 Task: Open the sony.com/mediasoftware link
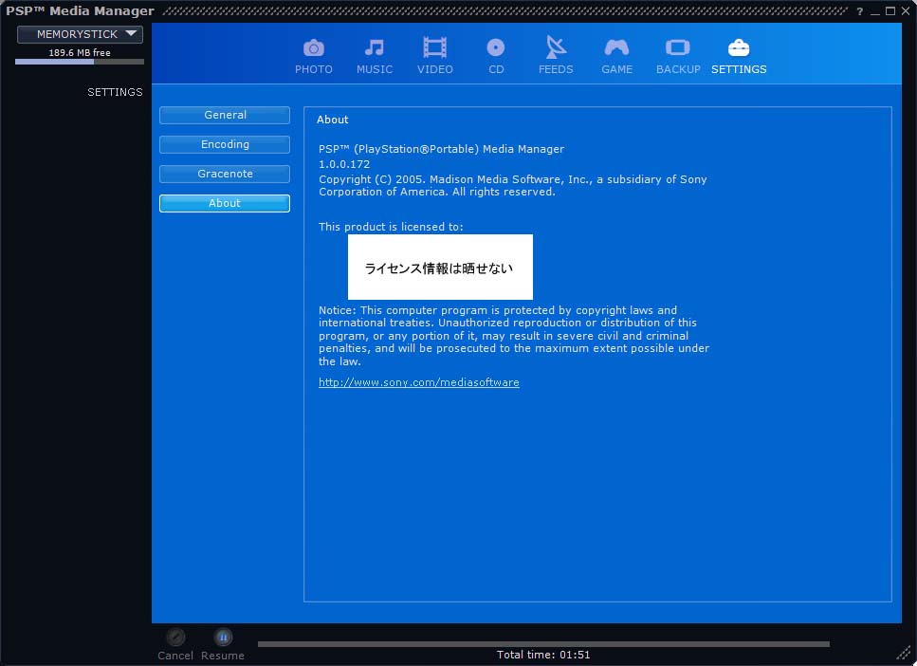tap(419, 382)
